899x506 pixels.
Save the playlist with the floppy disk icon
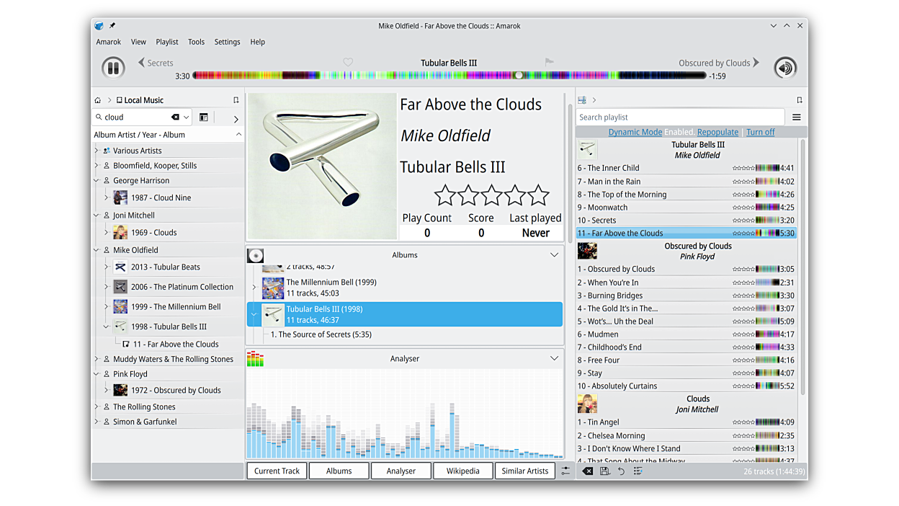coord(604,471)
